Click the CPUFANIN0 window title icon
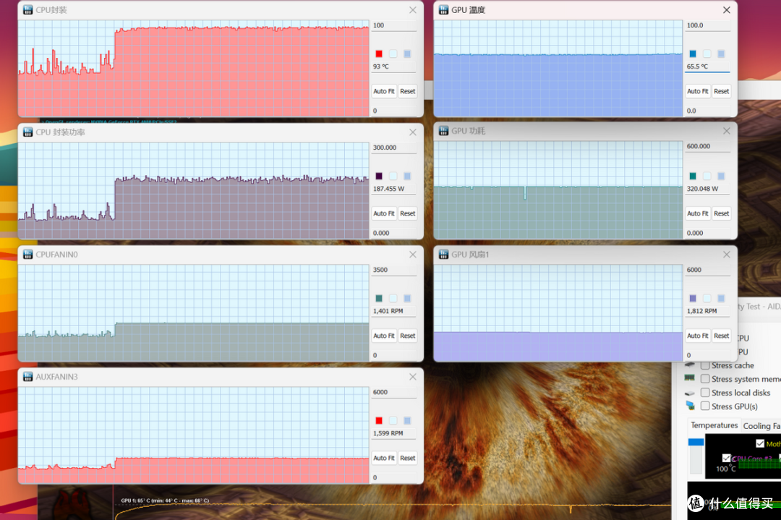781x520 pixels. coord(28,255)
